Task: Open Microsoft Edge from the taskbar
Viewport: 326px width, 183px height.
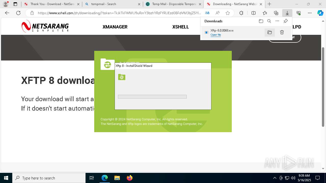Action: 105,178
